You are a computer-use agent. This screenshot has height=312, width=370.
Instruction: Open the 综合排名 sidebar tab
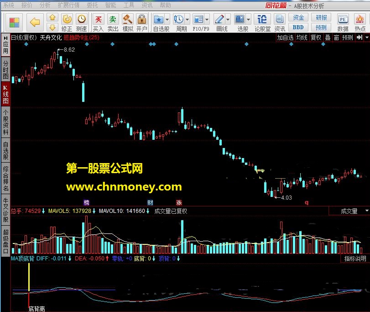point(5,178)
